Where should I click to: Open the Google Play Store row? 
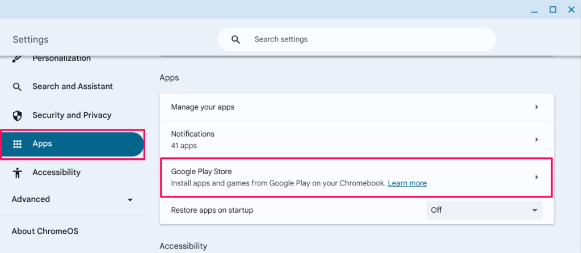click(356, 178)
